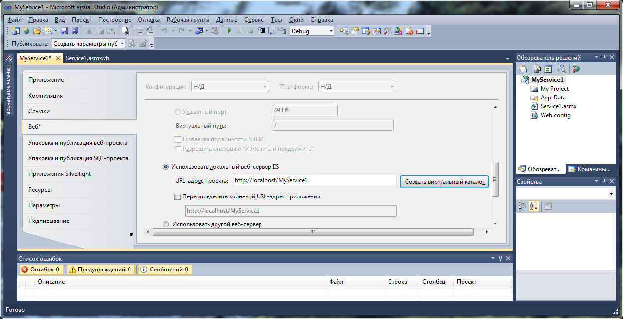The image size is (623, 319).
Task: Click Refresh icon in Solution Explorer toolbar
Action: click(548, 69)
